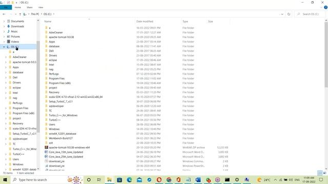Viewport: 328px width, 184px height.
Task: Sort files by the Name column
Action: point(48,21)
